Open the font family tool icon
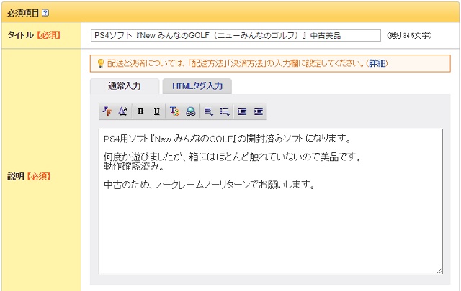The height and width of the screenshot is (291, 461). (107, 111)
